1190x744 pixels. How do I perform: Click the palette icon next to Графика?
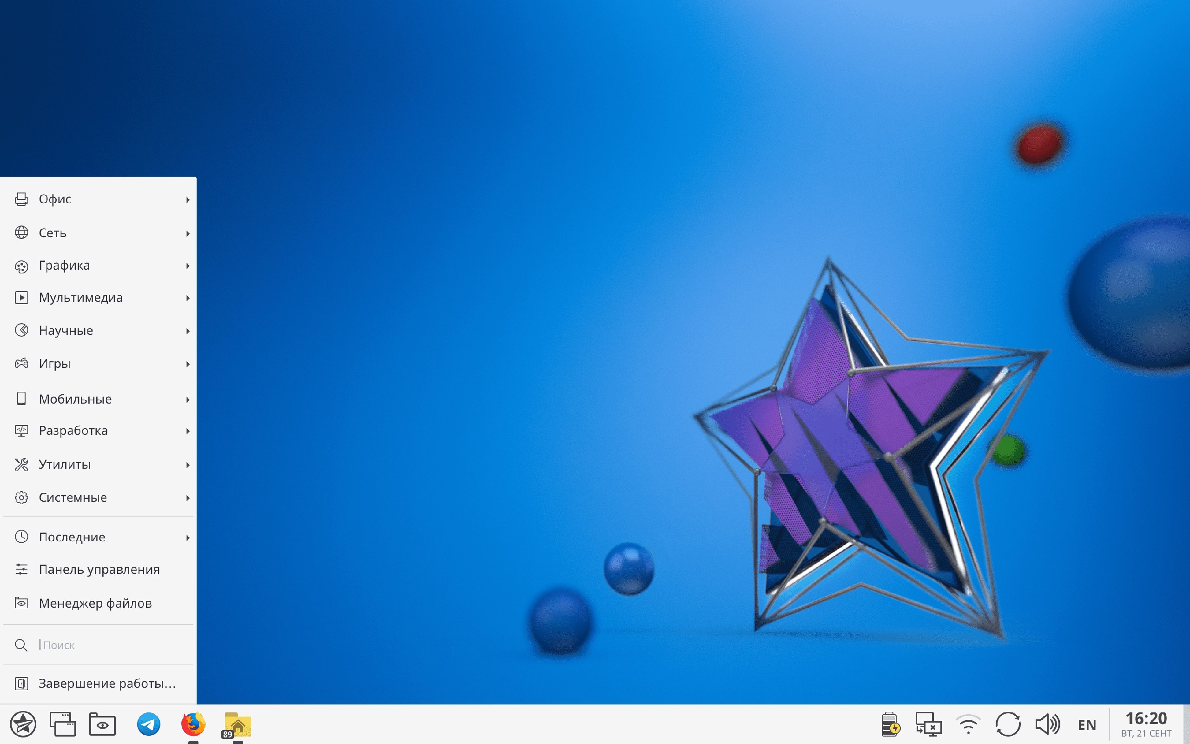21,266
